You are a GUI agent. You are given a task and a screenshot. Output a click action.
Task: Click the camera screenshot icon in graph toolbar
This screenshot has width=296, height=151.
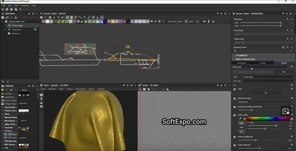tap(50, 17)
